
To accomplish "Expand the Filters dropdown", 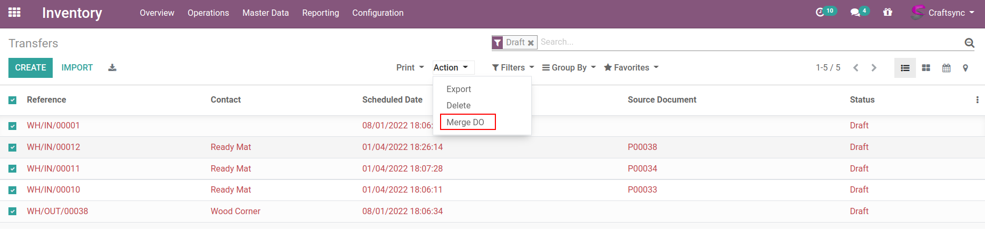I will (x=513, y=67).
